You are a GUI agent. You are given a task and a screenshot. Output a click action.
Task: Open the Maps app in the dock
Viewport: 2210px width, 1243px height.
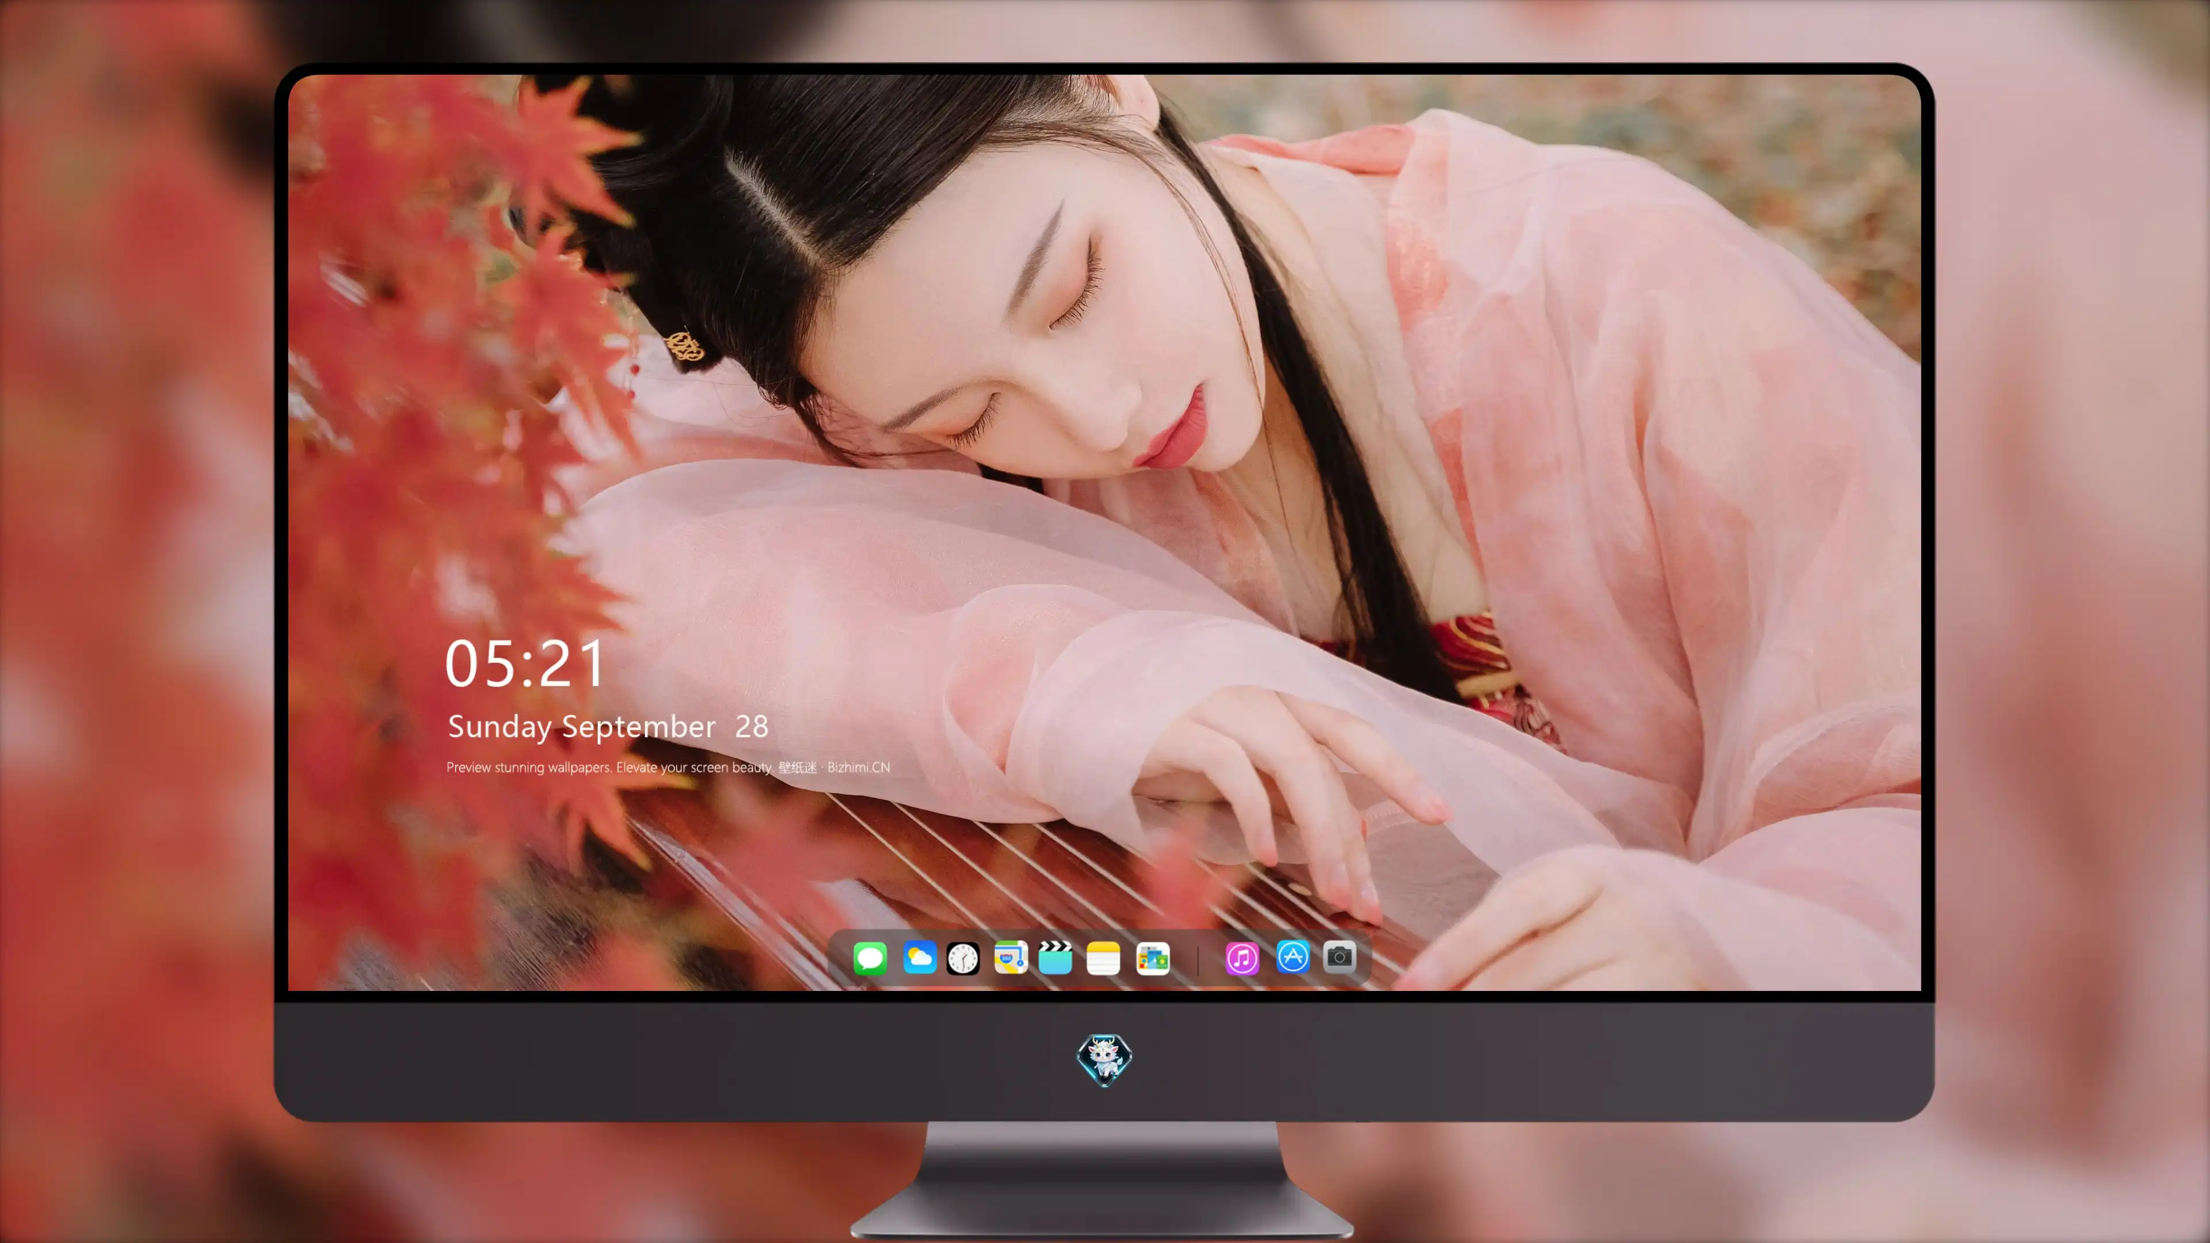(1011, 958)
